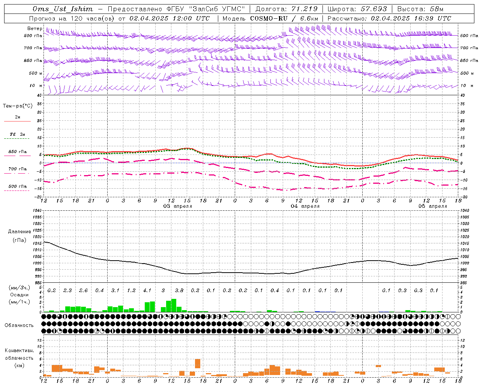The width and height of the screenshot is (480, 384).
Task: Click the Широта: 57.693 value
Action: tap(357, 9)
